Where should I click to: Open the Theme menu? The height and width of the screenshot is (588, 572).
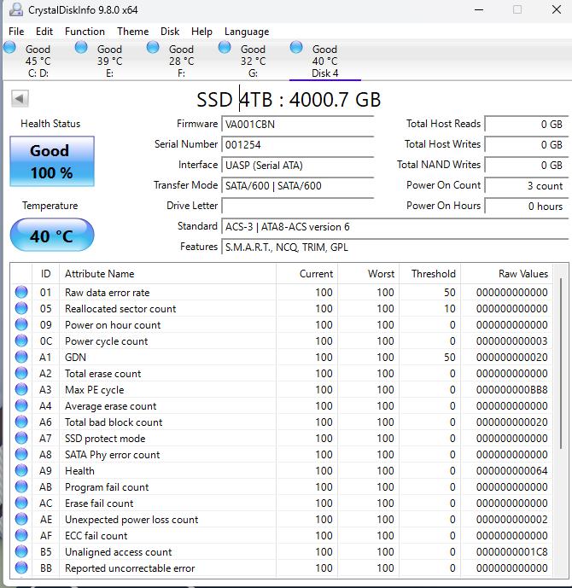coord(133,32)
